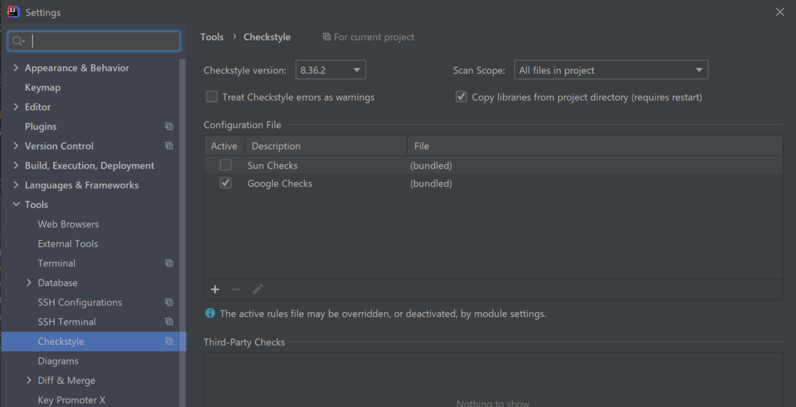Enable Treat Checkstyle errors as warnings
The height and width of the screenshot is (407, 796).
[212, 97]
